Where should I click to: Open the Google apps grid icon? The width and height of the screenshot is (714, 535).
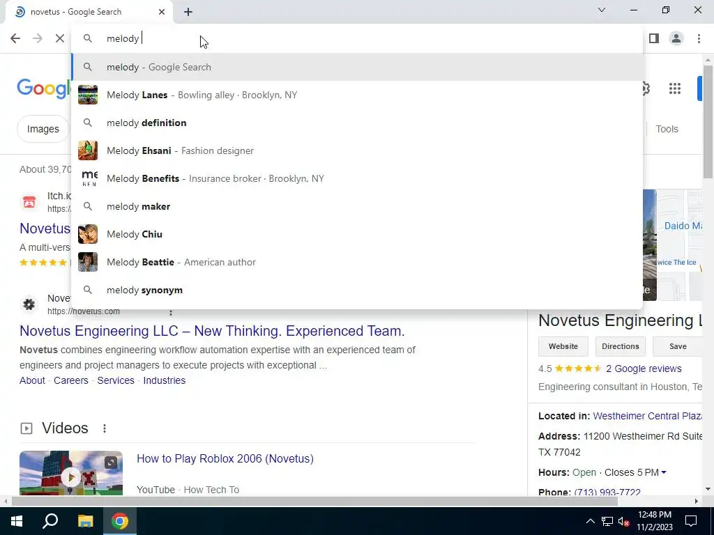click(x=675, y=88)
